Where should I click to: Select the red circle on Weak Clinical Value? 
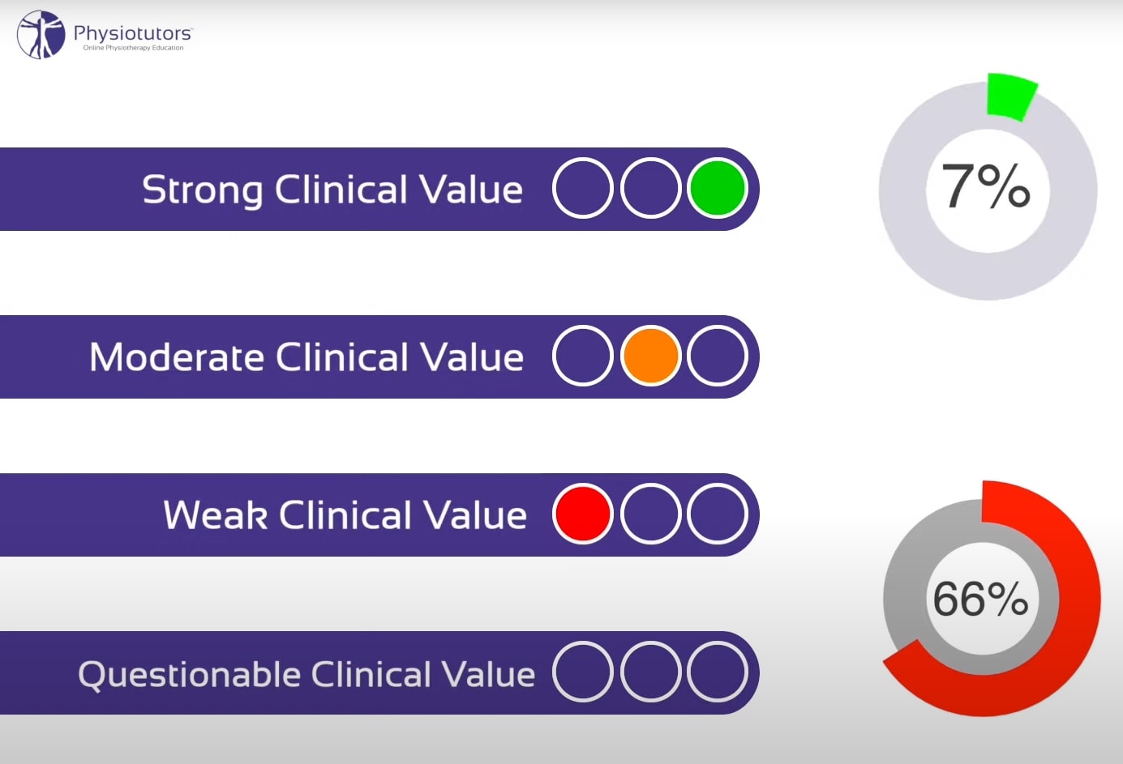583,514
